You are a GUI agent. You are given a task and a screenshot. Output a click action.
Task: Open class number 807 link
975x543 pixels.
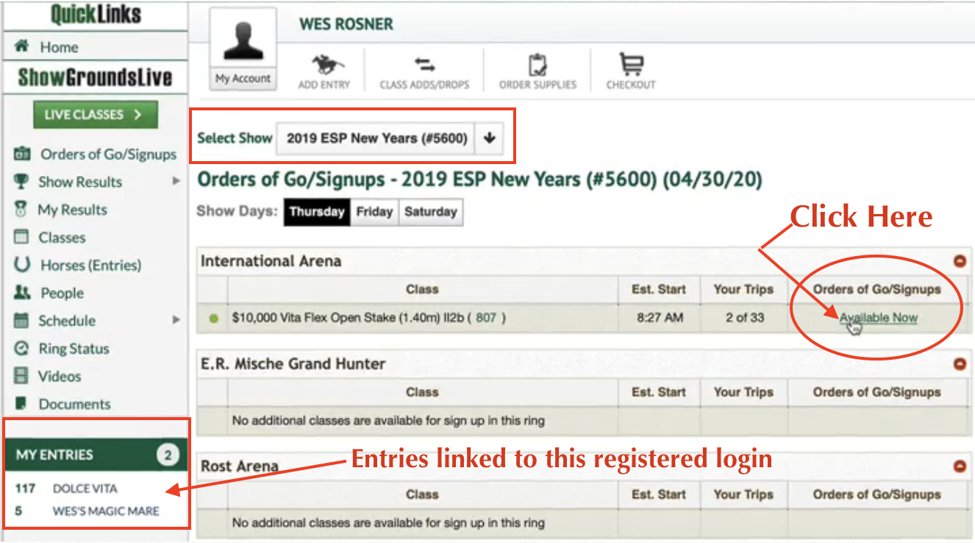pos(485,318)
